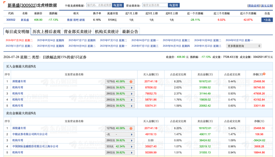This screenshot has width=275, height=157.
Task: Expand the 2602次 arrow in row with 53074.31
Action: point(132,106)
